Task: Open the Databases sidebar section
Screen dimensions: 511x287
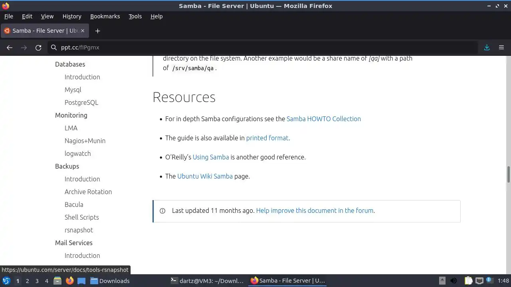Action: 70,64
